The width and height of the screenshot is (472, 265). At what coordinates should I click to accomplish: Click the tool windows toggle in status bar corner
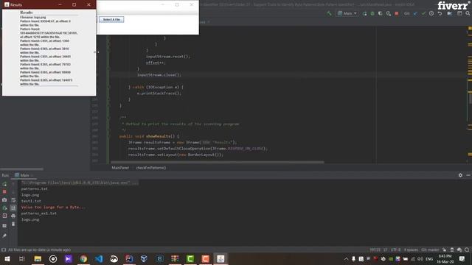pyautogui.click(x=4, y=250)
